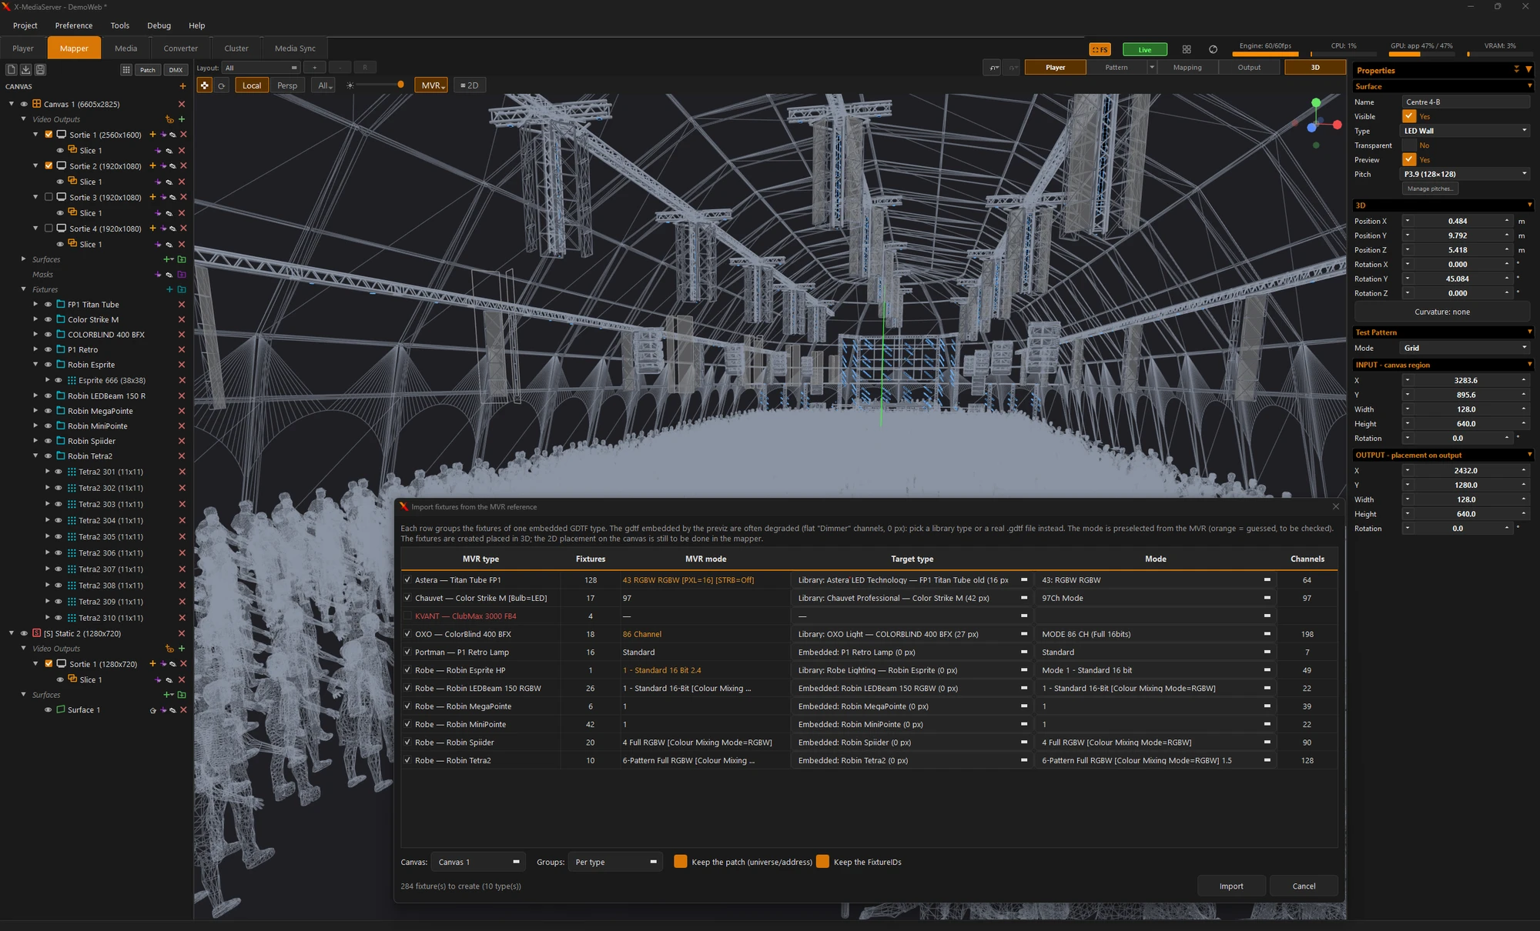Toggle the Visible checkbox in Surface properties
1540x931 pixels.
(x=1409, y=116)
